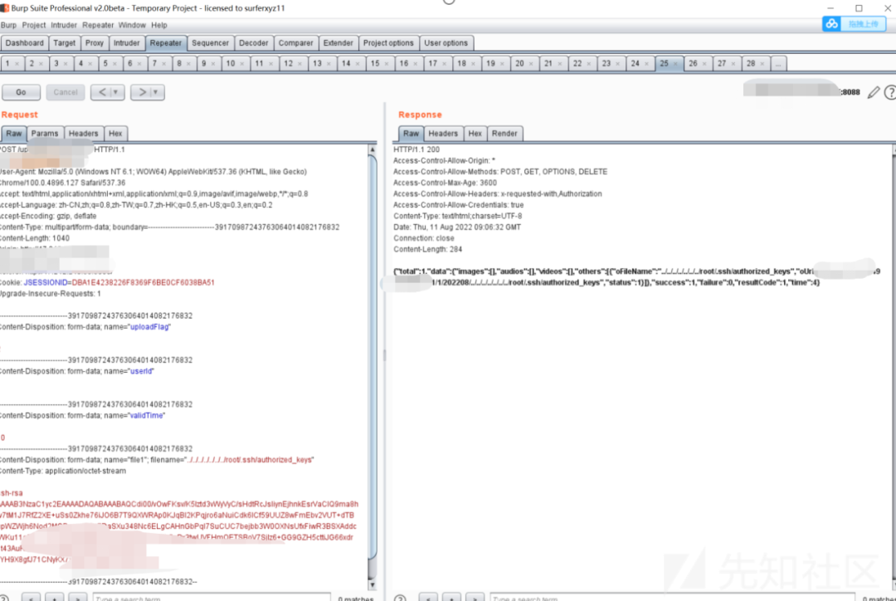Click the blue cloud upload icon
This screenshot has height=601, width=896.
(832, 24)
